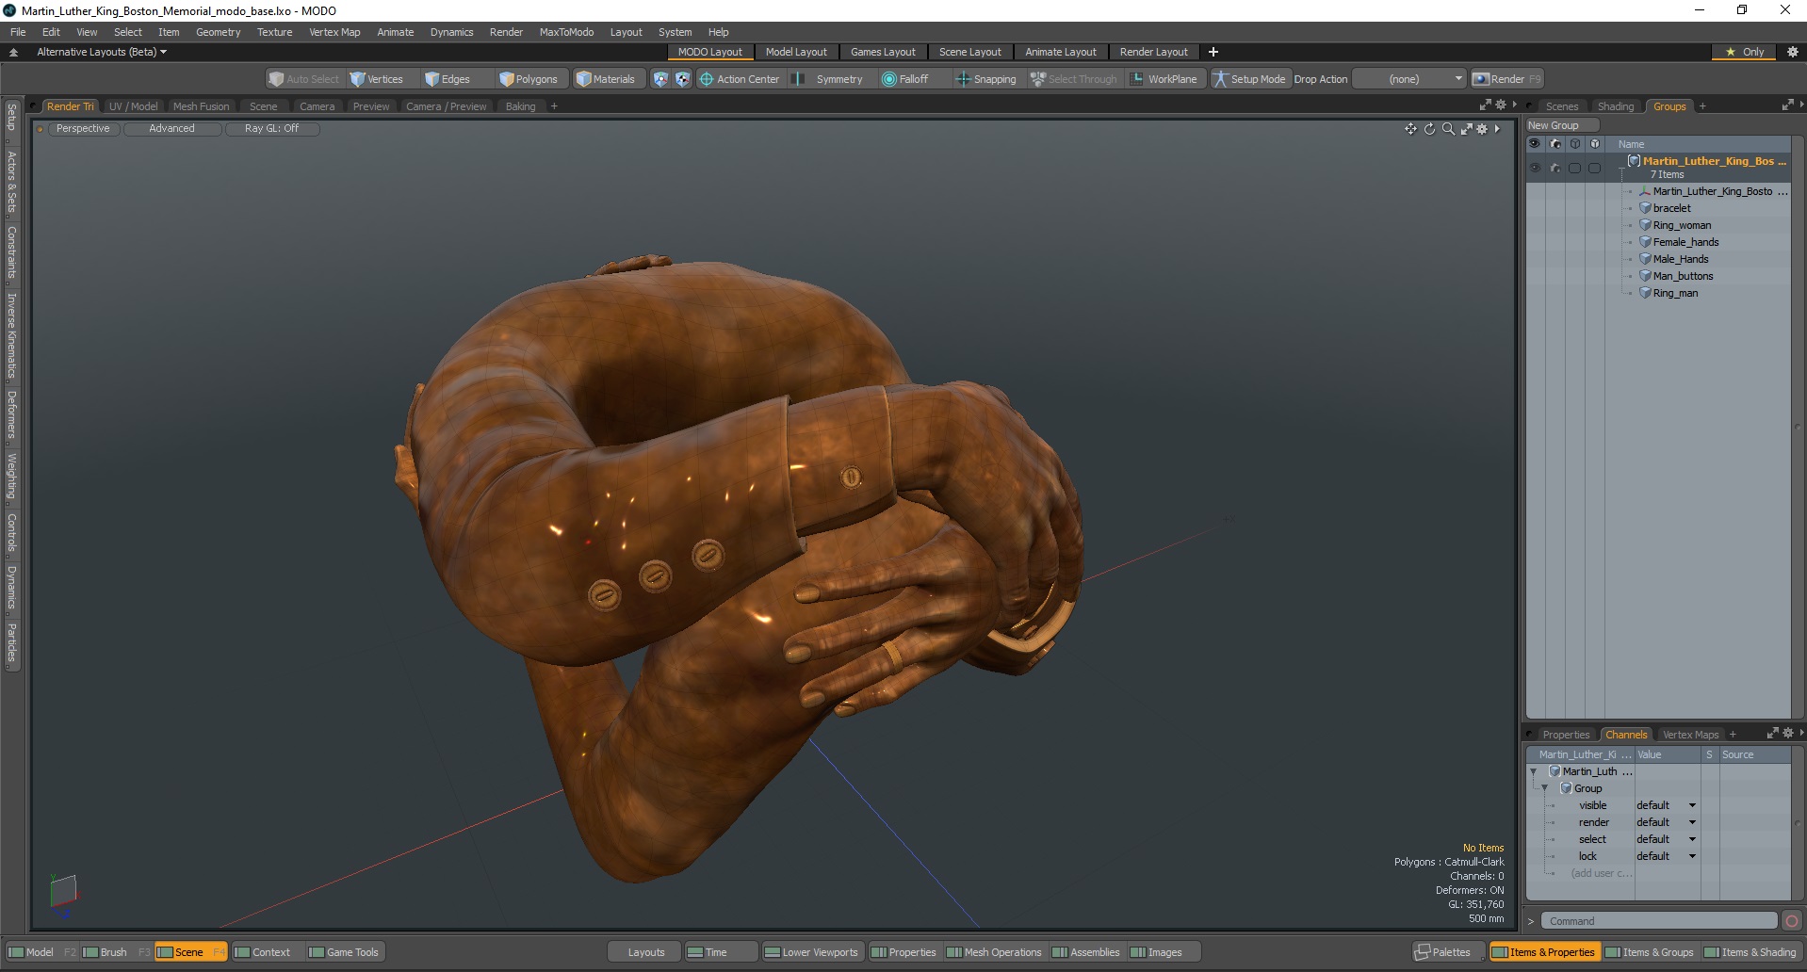The width and height of the screenshot is (1807, 972).
Task: Expand the Groups panel with the arrows icon
Action: (1787, 105)
